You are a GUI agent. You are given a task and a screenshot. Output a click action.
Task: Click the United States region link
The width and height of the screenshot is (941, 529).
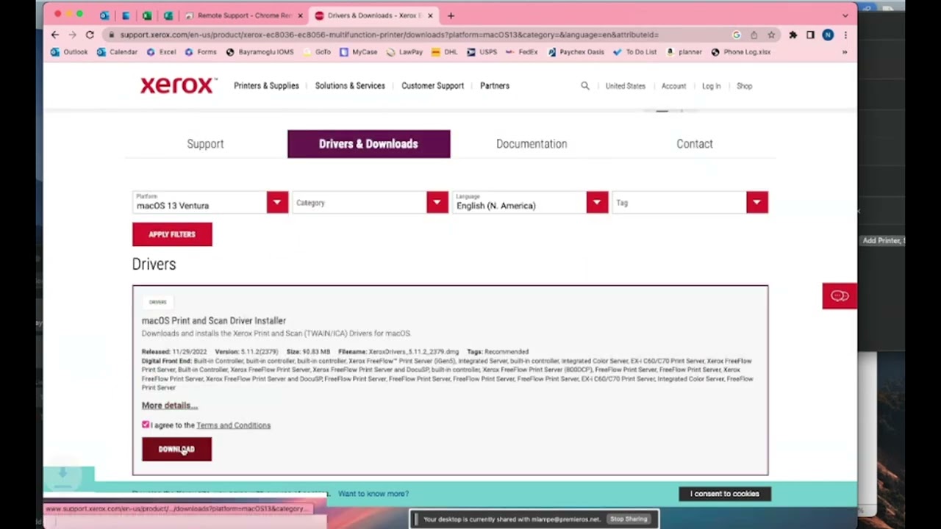pos(626,86)
